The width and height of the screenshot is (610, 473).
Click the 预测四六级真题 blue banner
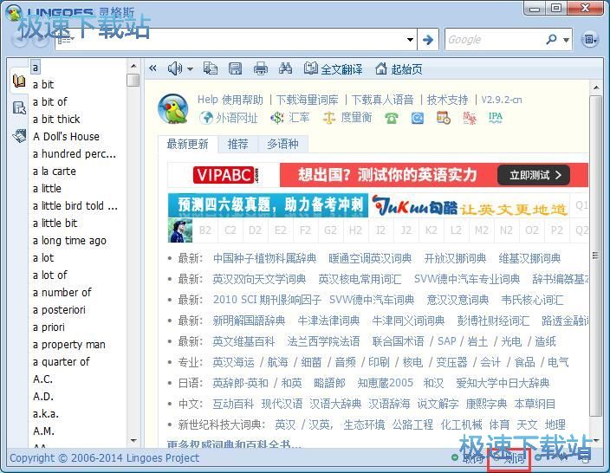268,205
